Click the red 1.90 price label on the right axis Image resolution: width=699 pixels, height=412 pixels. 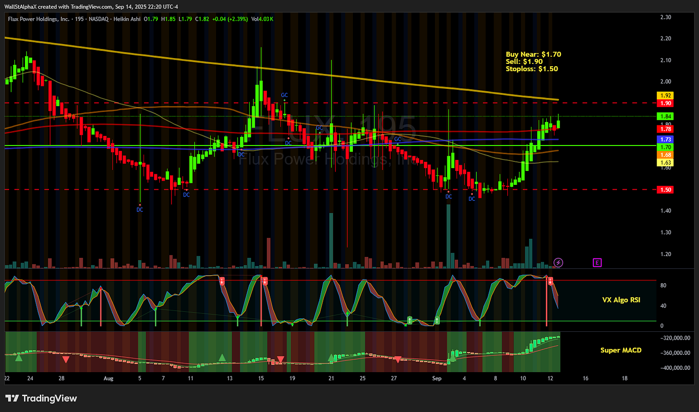[x=664, y=103]
